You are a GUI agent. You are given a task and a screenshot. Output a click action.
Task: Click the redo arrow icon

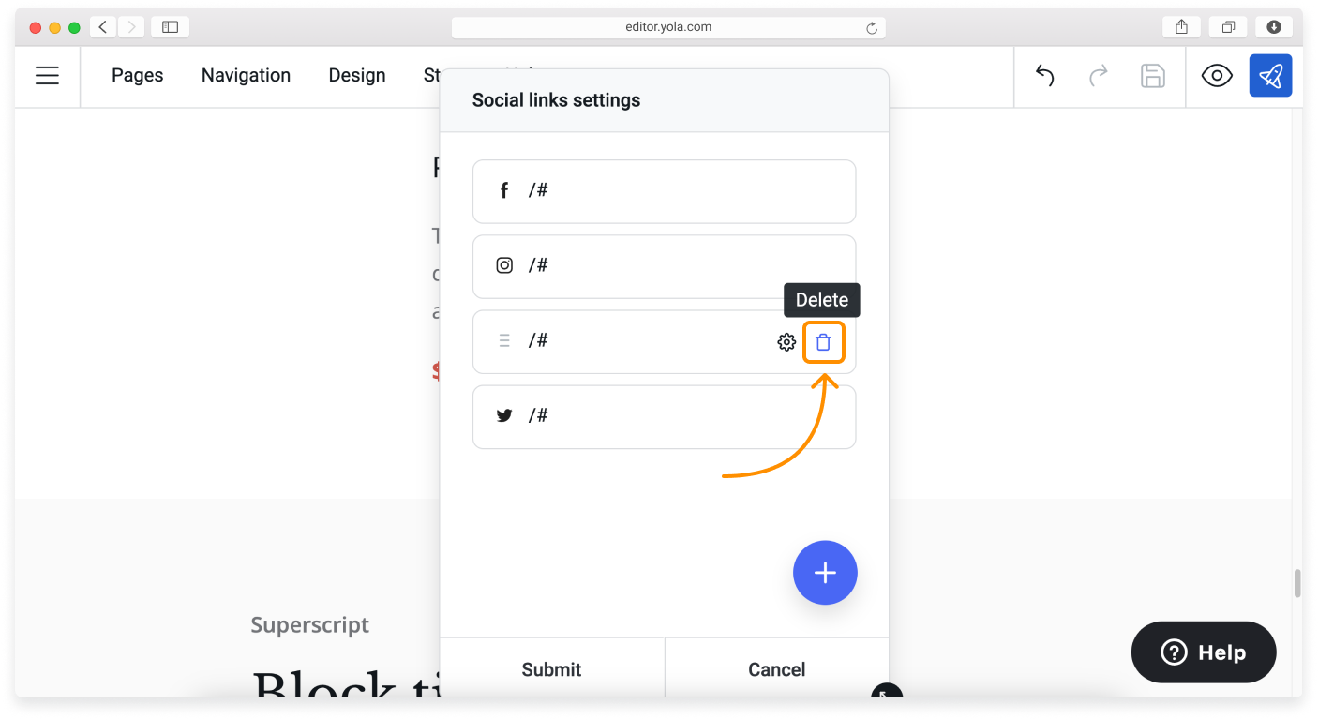click(1098, 76)
